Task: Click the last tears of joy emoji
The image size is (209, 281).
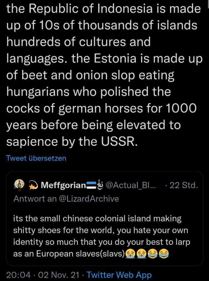Action: tap(164, 254)
